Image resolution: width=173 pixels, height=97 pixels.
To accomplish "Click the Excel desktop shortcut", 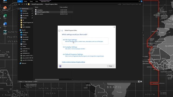I will coord(5,16).
